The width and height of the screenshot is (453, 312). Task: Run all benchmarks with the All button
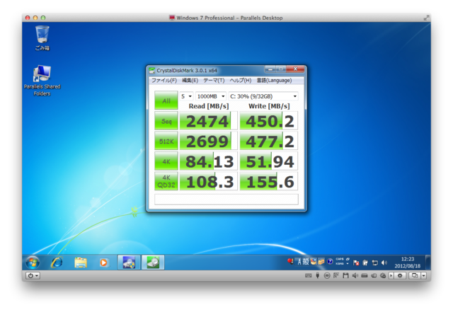pyautogui.click(x=166, y=100)
